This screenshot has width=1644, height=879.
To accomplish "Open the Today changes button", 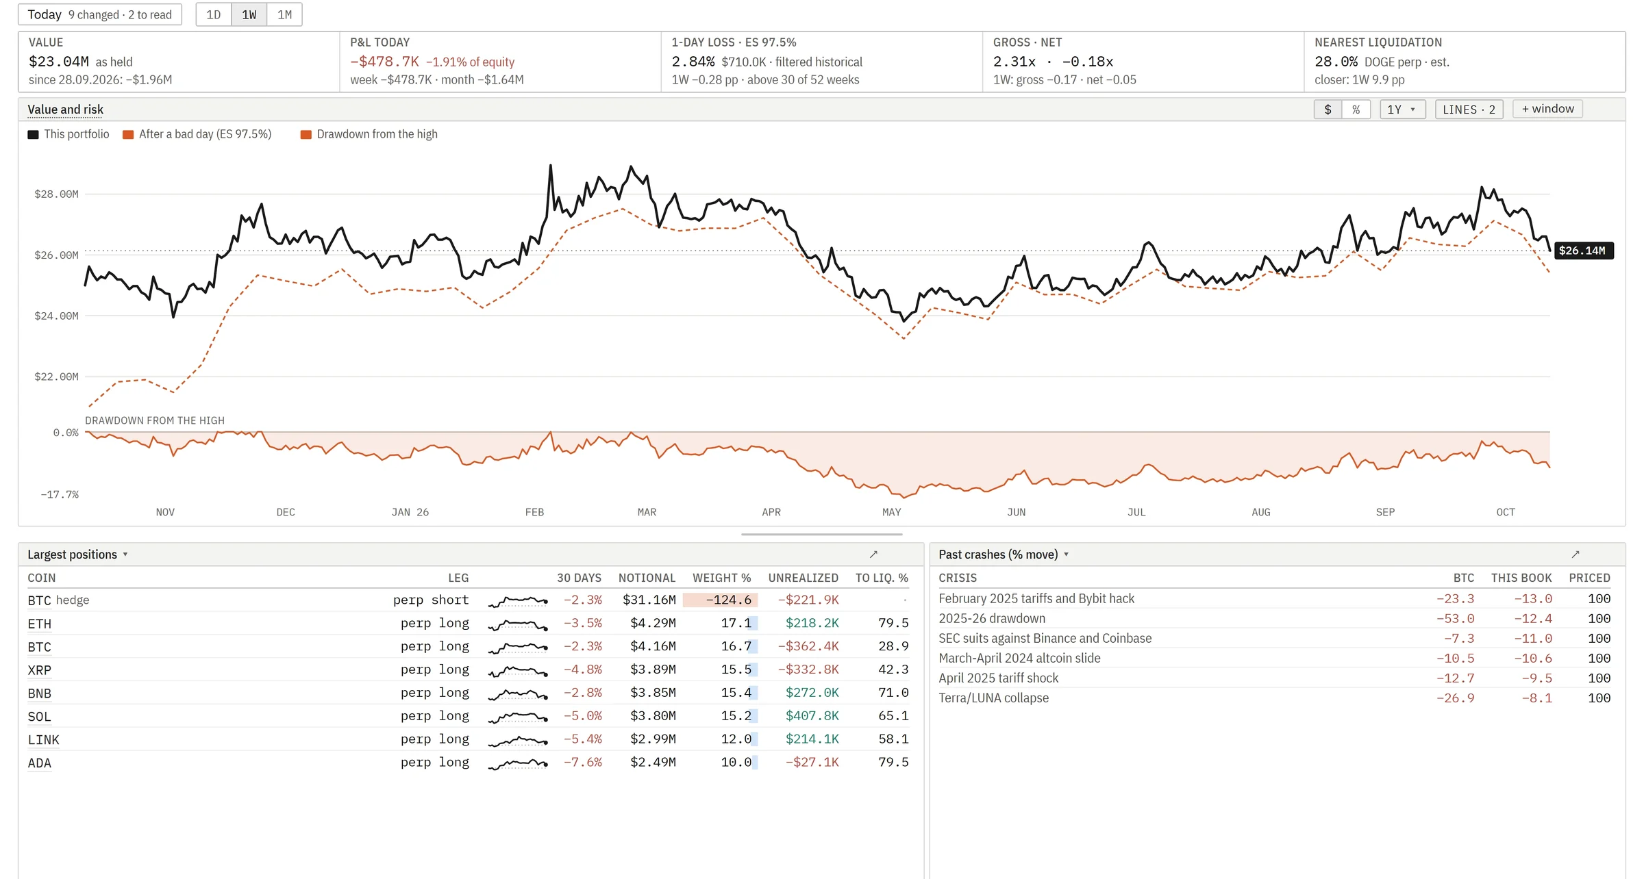I will (100, 14).
